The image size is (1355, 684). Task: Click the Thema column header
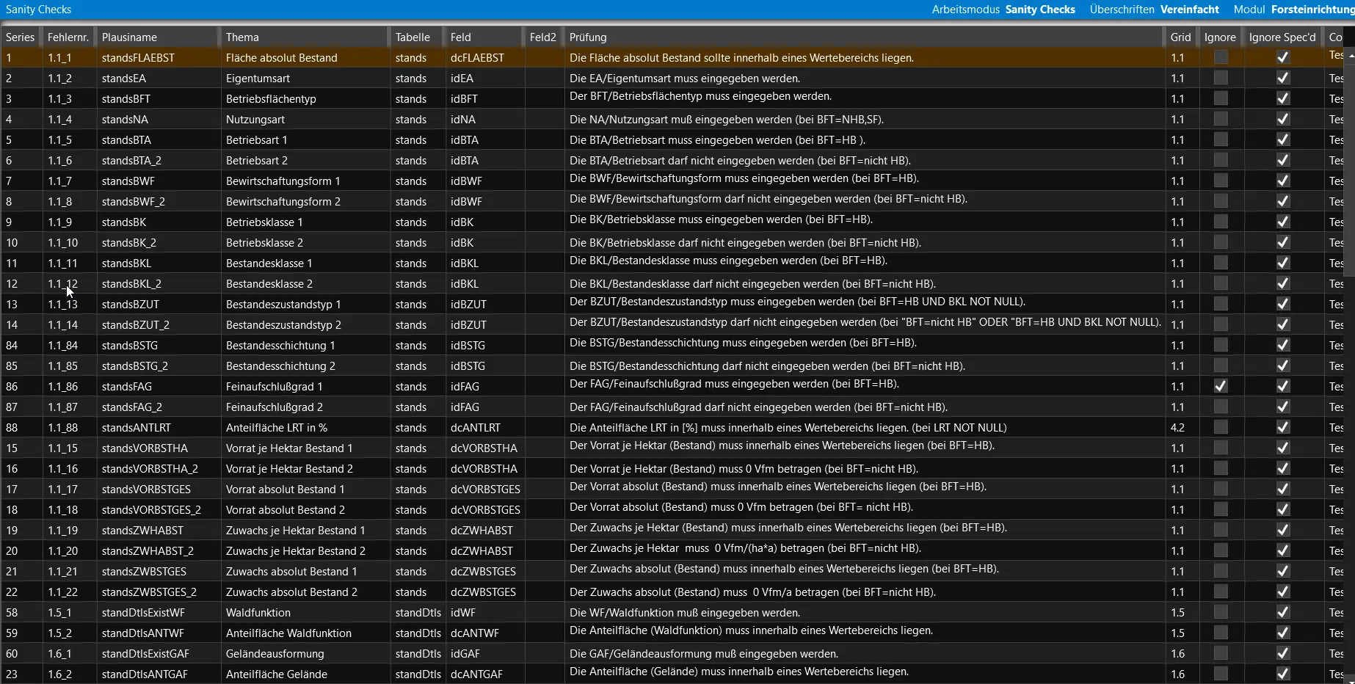242,37
